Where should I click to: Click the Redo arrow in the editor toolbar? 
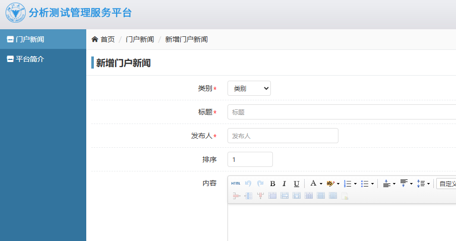coord(260,184)
